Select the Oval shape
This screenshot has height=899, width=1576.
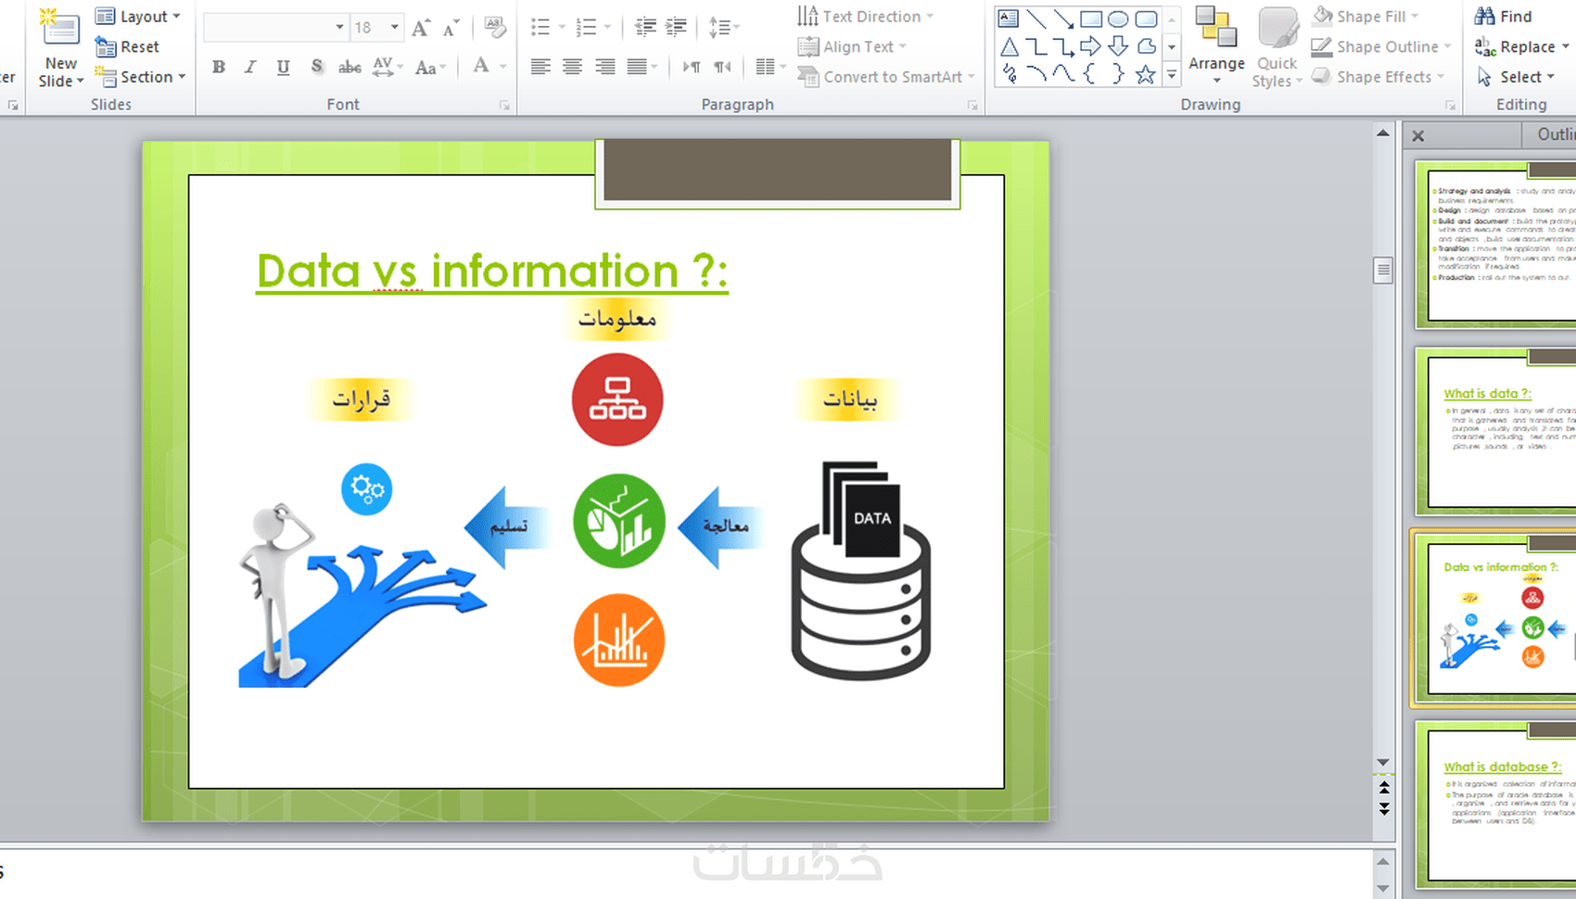pos(1119,19)
